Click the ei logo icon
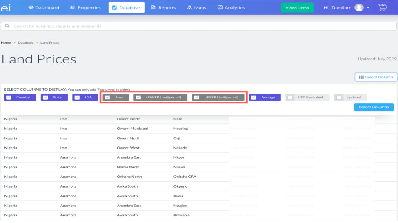 click(x=6, y=8)
